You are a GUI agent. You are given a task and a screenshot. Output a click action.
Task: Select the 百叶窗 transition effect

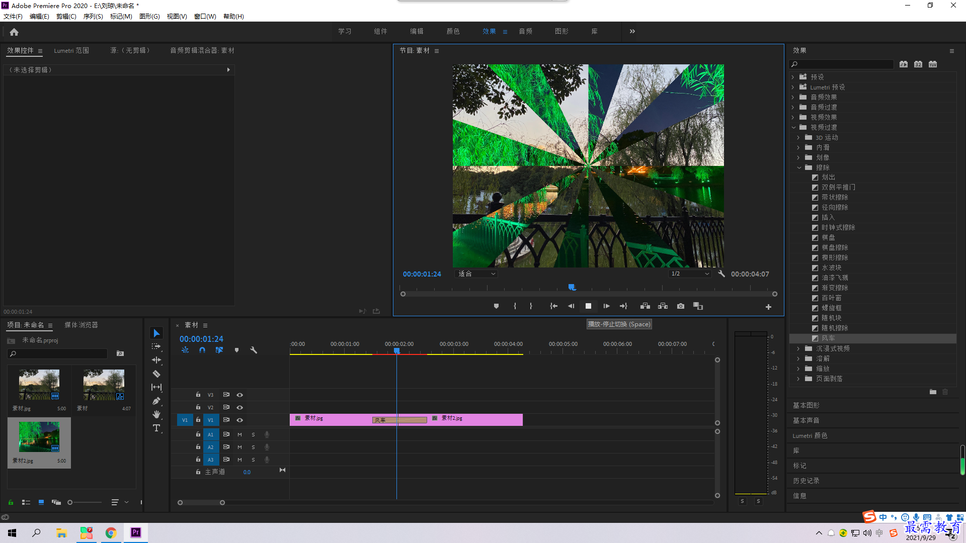831,298
